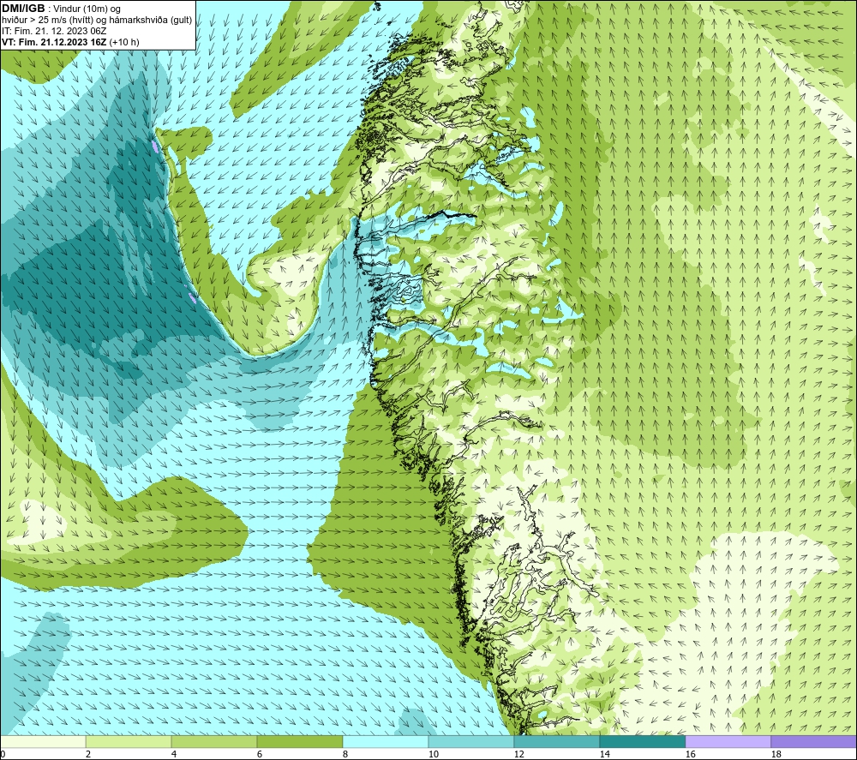Click the legend scale value '2'
Screen dimensions: 857x760
click(x=88, y=755)
